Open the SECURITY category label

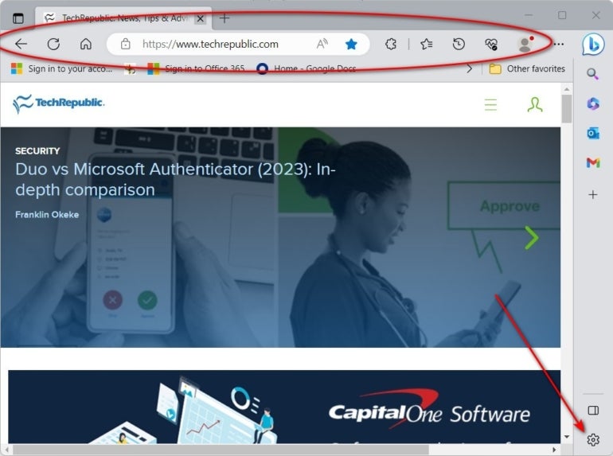[x=37, y=151]
